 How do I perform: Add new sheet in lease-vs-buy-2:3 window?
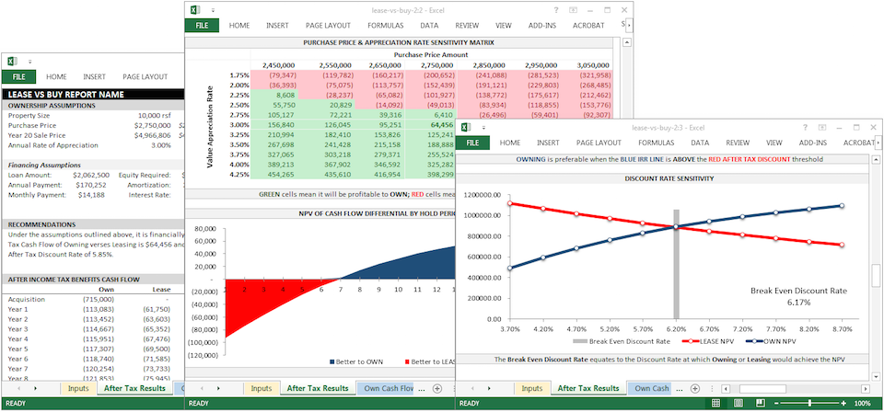coord(696,388)
